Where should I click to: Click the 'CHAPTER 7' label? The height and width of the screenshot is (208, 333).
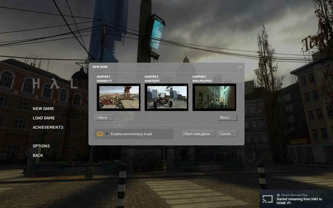(x=103, y=77)
